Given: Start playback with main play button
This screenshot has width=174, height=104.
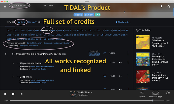Looking at the screenshot, I should point(13,94).
